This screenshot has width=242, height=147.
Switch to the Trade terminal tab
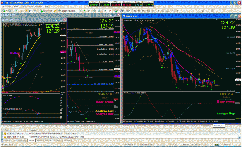tap(7, 140)
